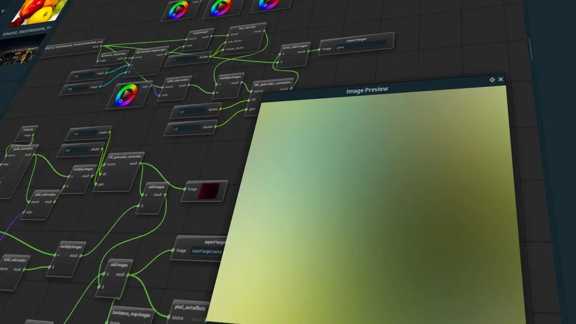Click the result output socket of strict_add:images
Viewport: 576px width, 324px height.
pyautogui.click(x=308, y=51)
